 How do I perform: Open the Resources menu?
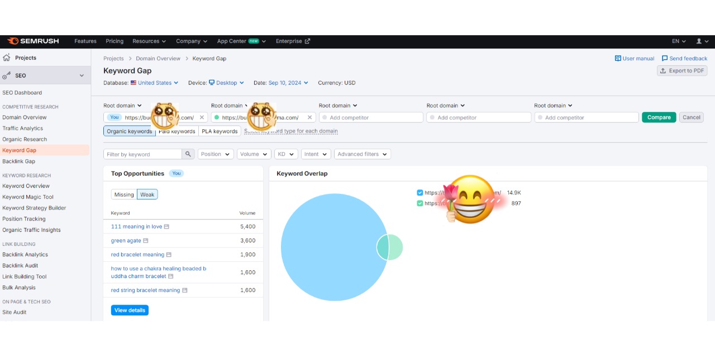coord(149,41)
